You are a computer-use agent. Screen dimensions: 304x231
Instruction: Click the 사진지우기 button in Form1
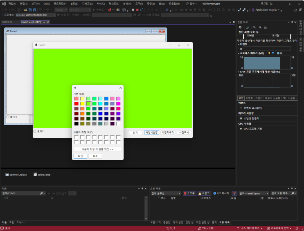[168, 132]
